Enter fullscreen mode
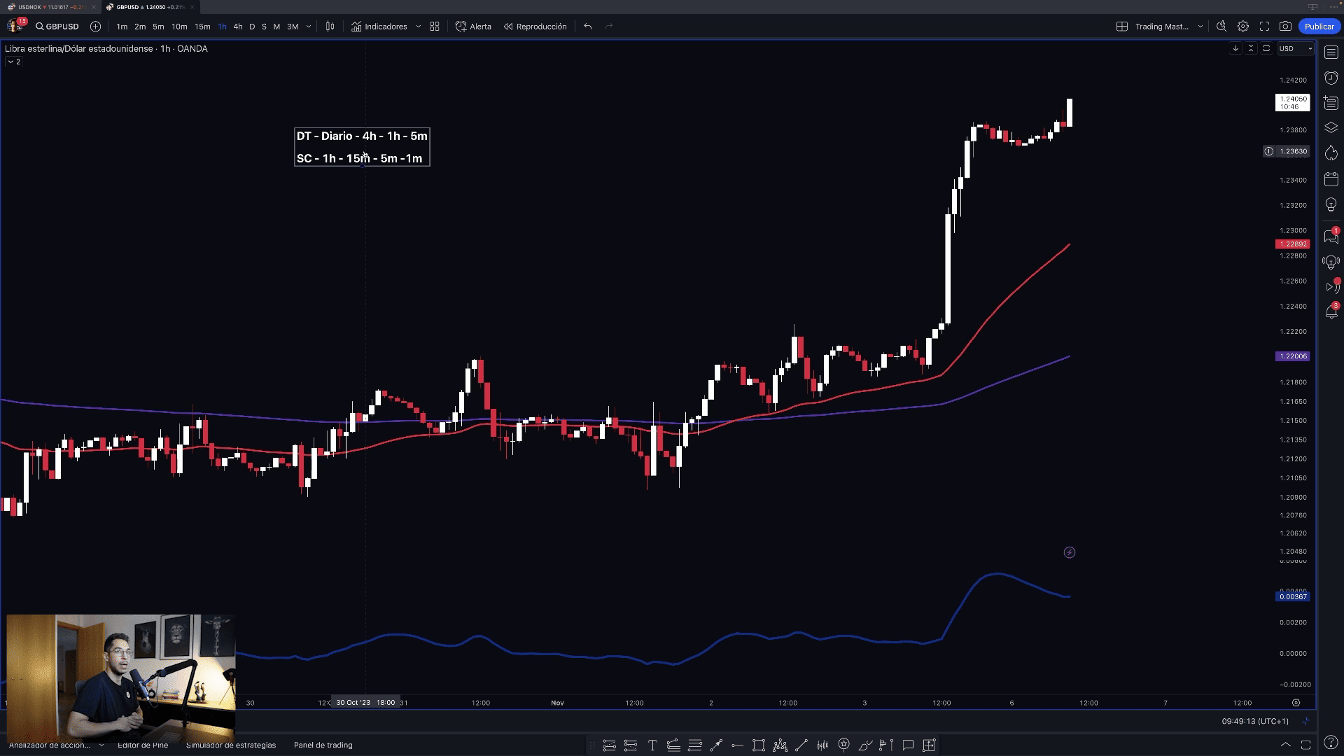The width and height of the screenshot is (1344, 756). click(x=1264, y=27)
